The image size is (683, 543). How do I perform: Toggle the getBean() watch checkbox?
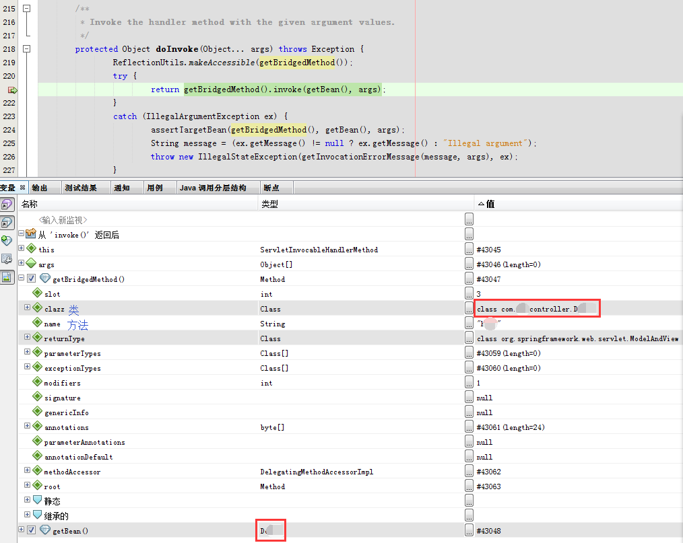(32, 530)
